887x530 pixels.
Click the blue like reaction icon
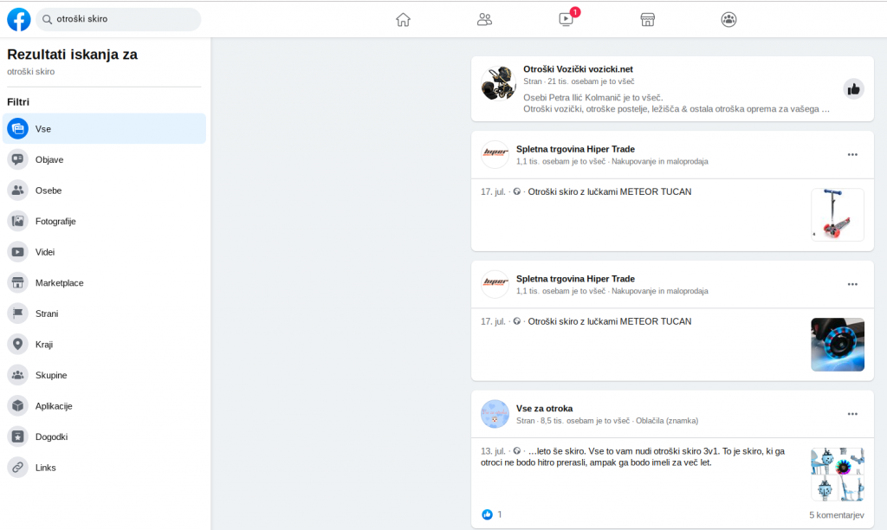(x=487, y=514)
